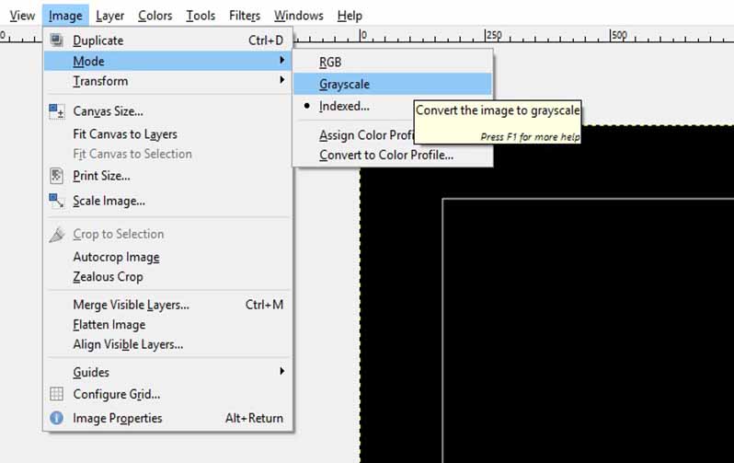
Task: Open the Filters menu
Action: click(245, 16)
